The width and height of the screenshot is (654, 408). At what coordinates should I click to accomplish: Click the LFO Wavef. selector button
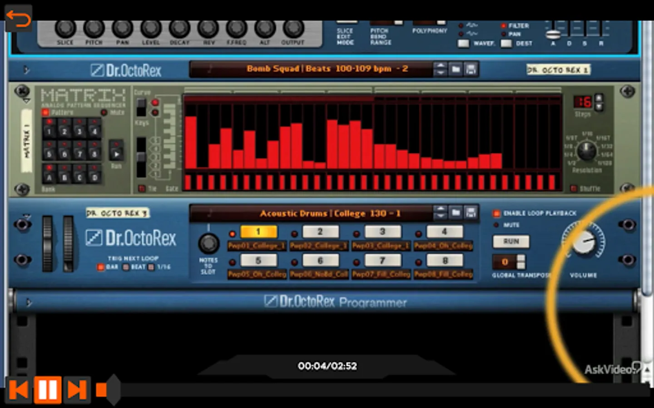463,44
